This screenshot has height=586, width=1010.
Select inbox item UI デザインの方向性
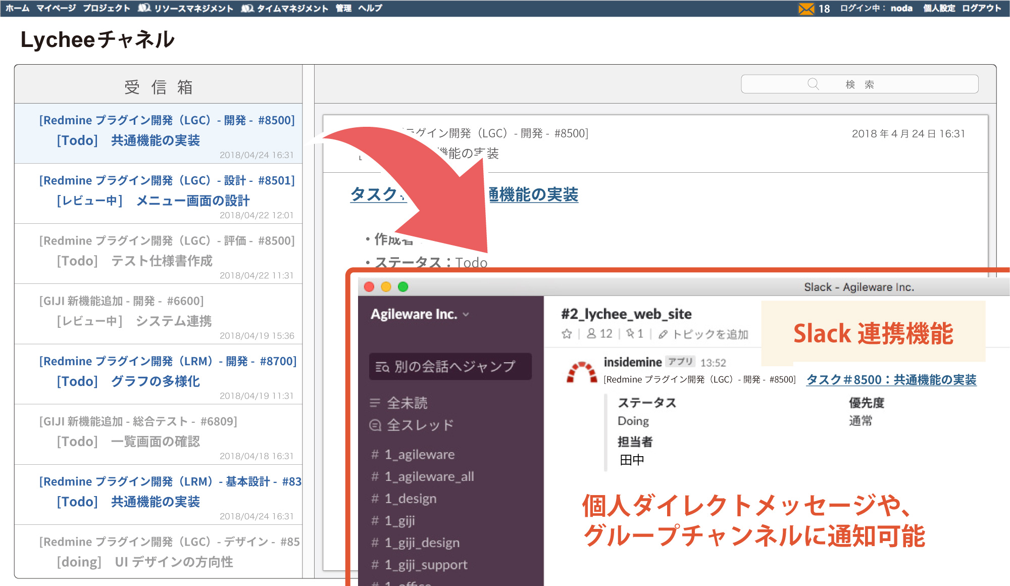(159, 552)
